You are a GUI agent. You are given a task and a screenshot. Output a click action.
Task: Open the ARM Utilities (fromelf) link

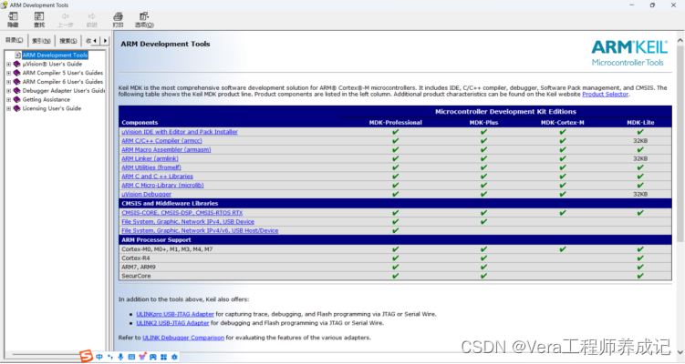pos(151,167)
